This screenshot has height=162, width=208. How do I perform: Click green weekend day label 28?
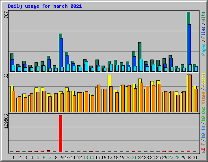tap(177, 158)
